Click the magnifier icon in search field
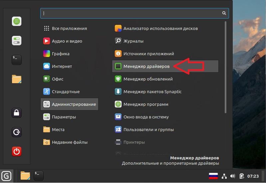The image size is (266, 183). (x=224, y=13)
